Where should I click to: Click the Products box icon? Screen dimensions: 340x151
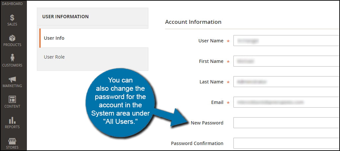click(12, 38)
